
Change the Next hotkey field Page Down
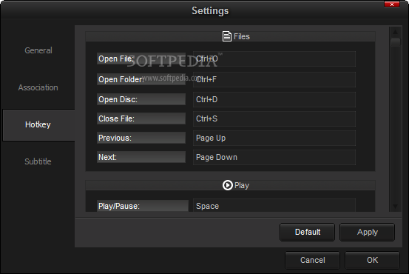point(274,157)
